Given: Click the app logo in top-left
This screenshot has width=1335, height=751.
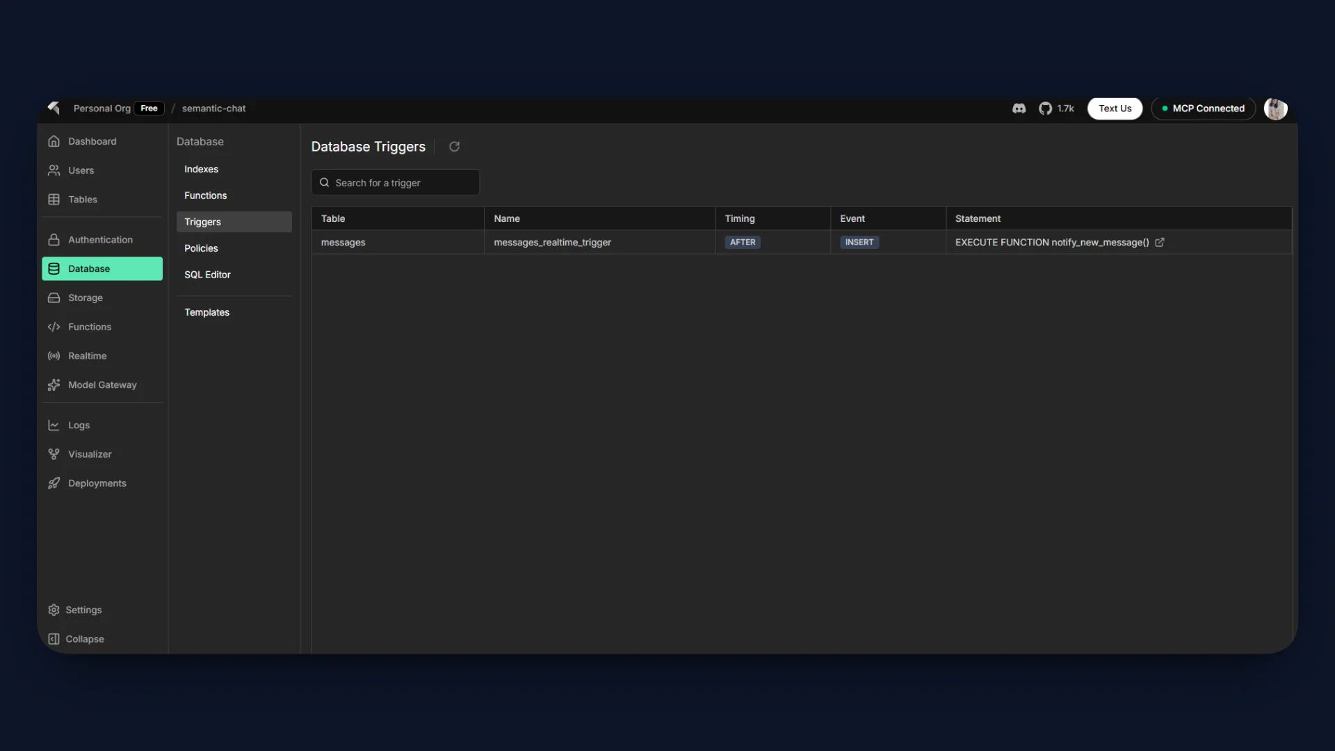Looking at the screenshot, I should tap(54, 108).
